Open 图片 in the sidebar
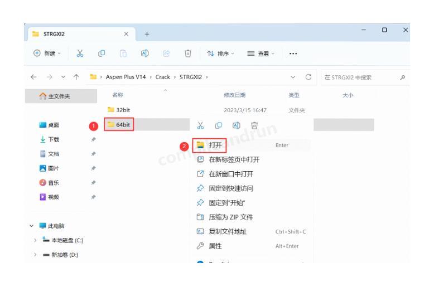The height and width of the screenshot is (287, 434). click(49, 168)
